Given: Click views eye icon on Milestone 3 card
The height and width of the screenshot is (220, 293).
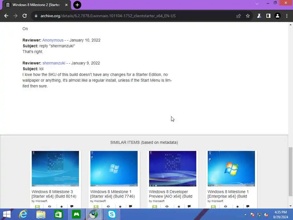Looking at the screenshot, I should [50, 206].
